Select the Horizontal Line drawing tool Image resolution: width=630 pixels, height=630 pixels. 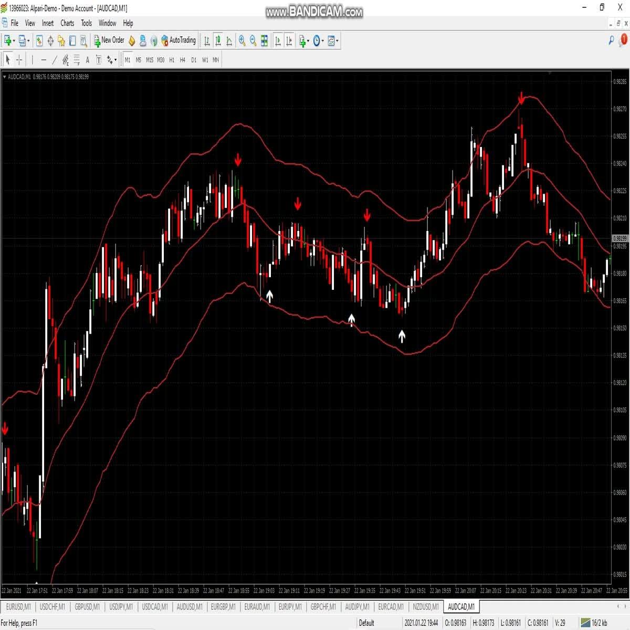44,59
